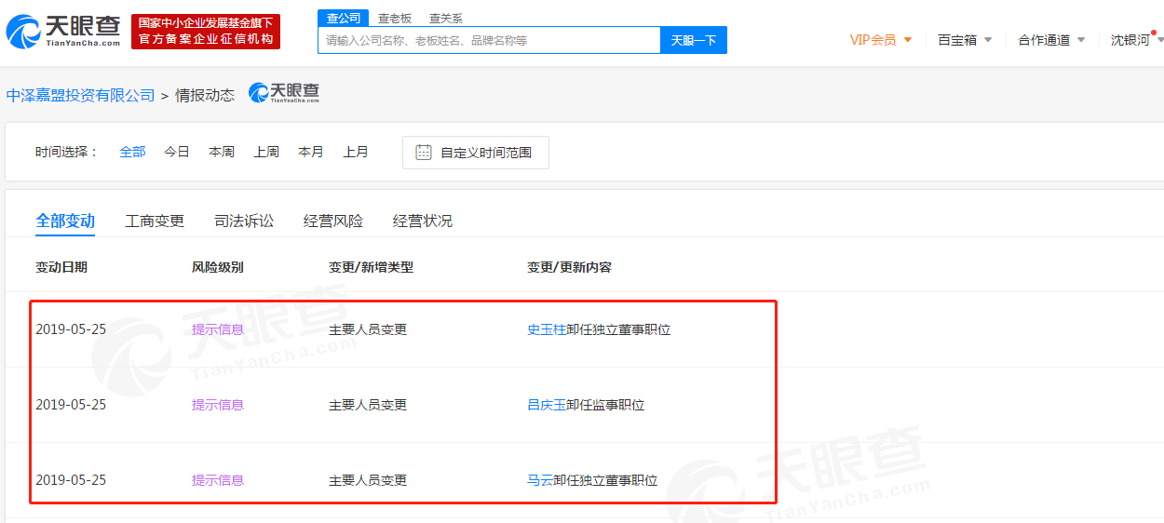The image size is (1164, 523).
Task: Select the 查老板 search tab
Action: [x=395, y=18]
